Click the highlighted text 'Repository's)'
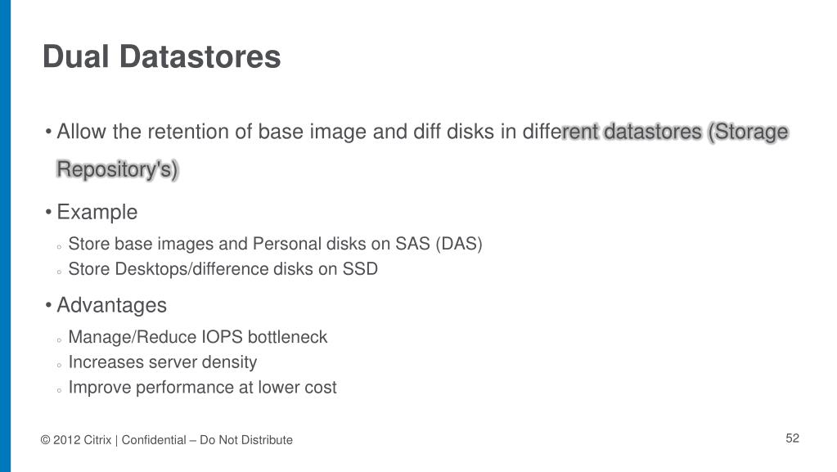The width and height of the screenshot is (837, 472). point(117,169)
